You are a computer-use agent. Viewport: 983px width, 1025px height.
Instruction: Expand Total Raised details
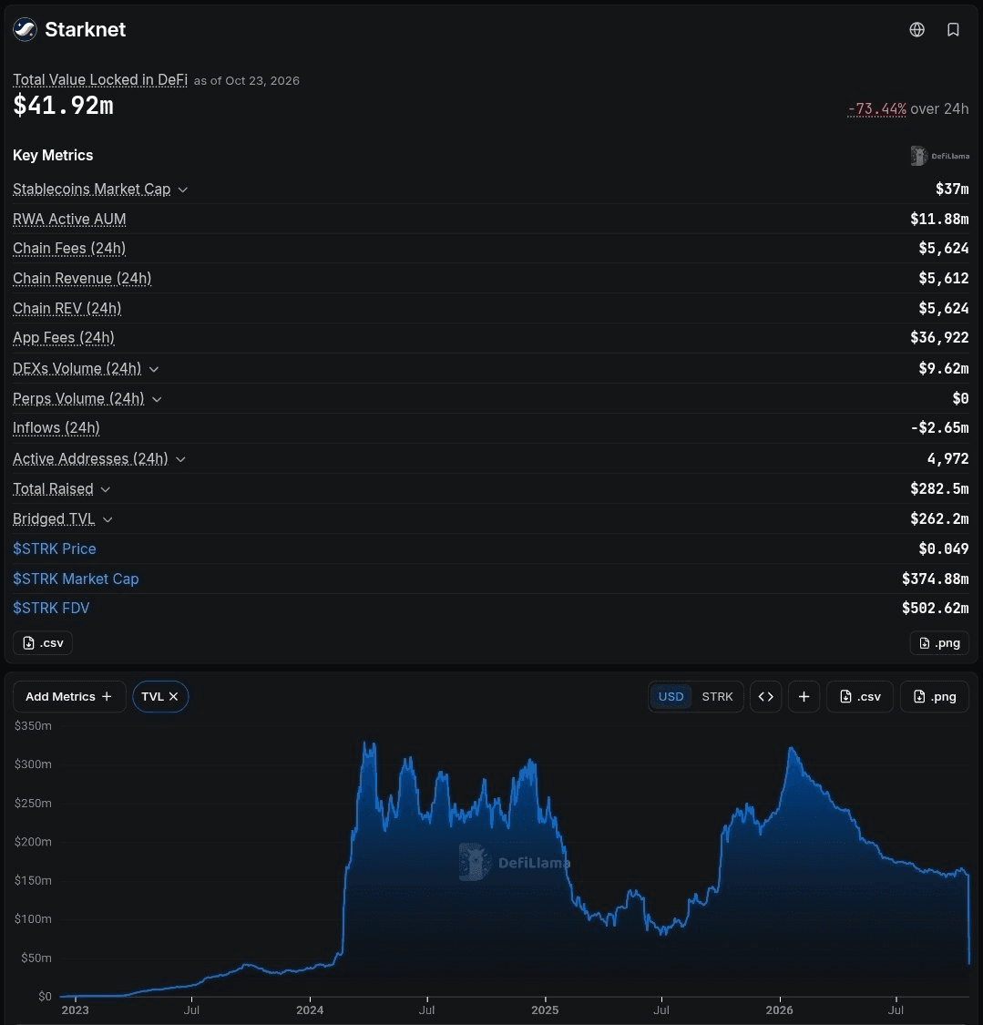pyautogui.click(x=106, y=489)
